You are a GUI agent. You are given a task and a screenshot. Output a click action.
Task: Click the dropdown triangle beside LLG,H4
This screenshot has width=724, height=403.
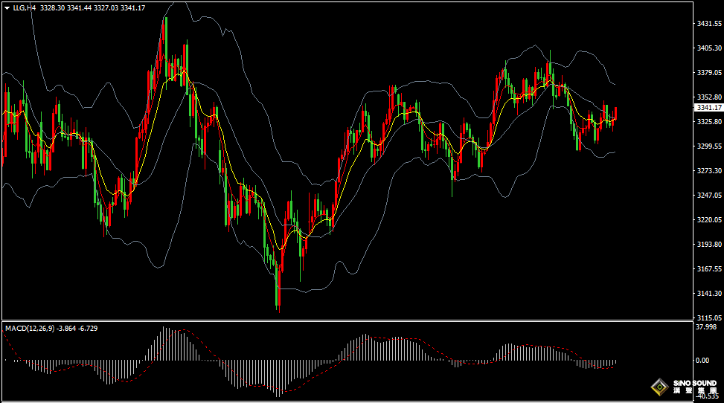pos(7,7)
